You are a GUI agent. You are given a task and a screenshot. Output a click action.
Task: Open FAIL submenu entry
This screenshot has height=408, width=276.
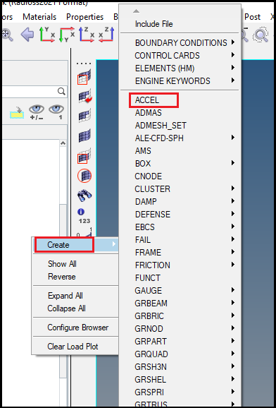point(180,240)
